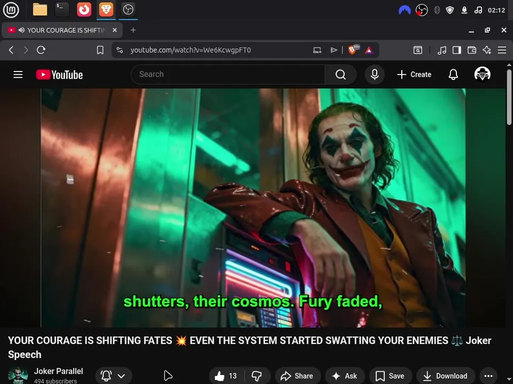Image resolution: width=513 pixels, height=384 pixels.
Task: Open the Brave media controls music icon
Action: coord(442,50)
